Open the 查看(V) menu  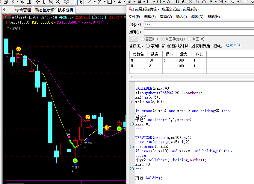click(x=166, y=17)
